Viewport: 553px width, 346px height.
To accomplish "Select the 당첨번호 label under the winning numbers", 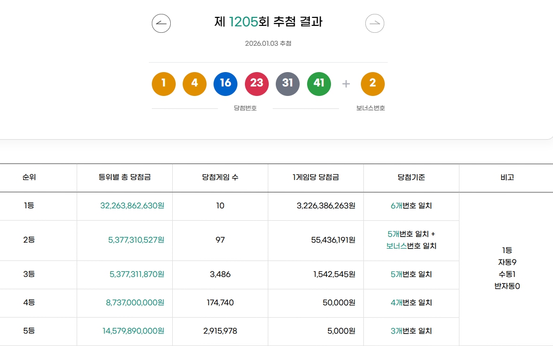I will [x=244, y=108].
